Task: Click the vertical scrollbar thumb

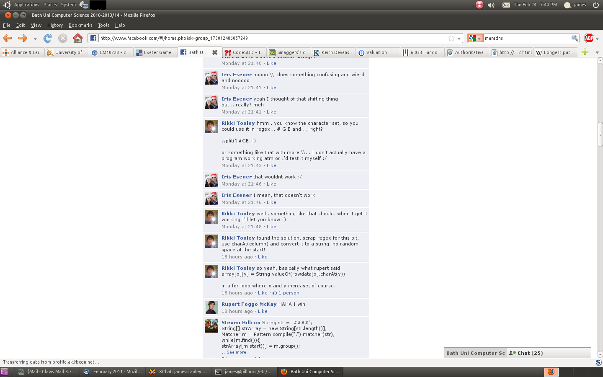Action: pyautogui.click(x=600, y=134)
